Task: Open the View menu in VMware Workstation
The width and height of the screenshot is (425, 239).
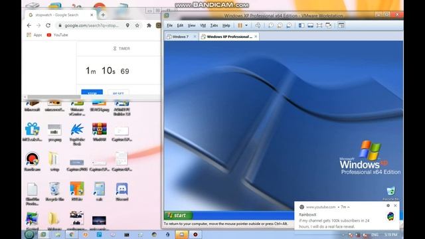Action: (x=191, y=25)
